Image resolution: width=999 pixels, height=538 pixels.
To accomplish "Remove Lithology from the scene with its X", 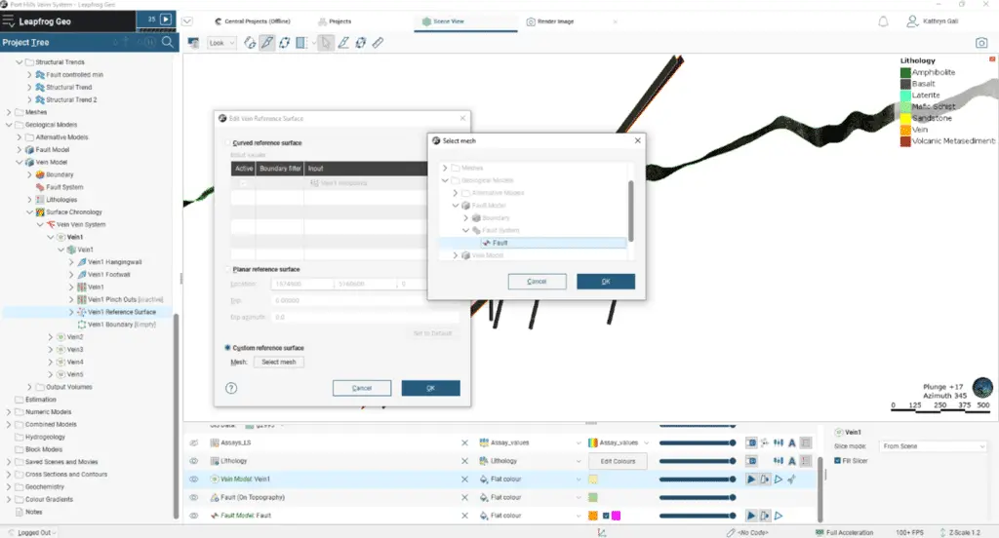I will pyautogui.click(x=464, y=461).
